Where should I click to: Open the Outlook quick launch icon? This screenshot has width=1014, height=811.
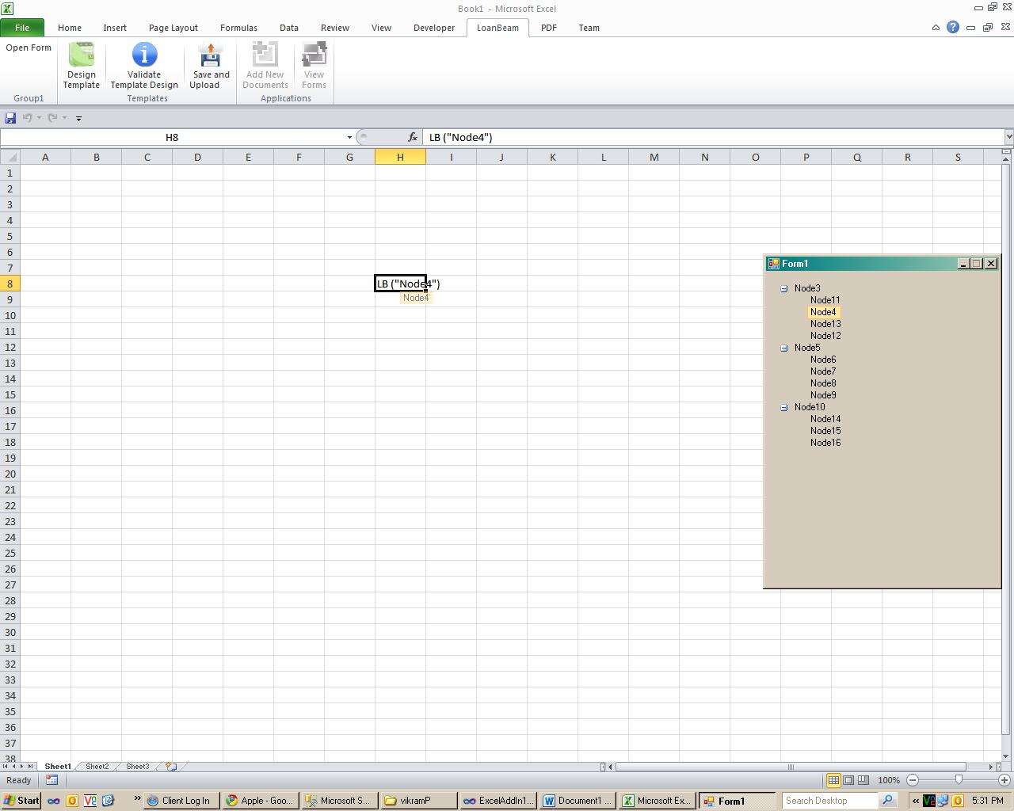click(72, 801)
